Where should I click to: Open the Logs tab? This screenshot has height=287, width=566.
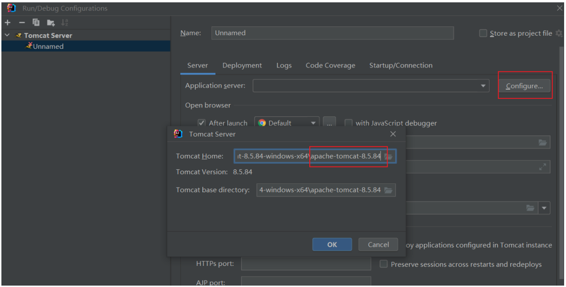[284, 65]
